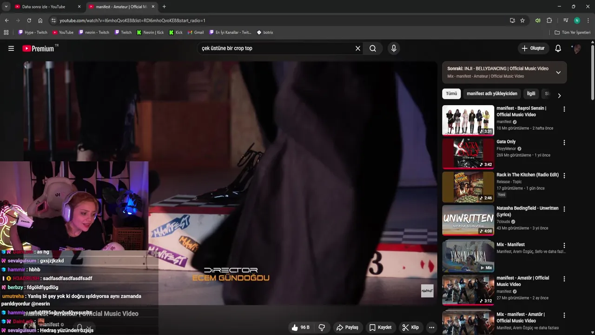The height and width of the screenshot is (335, 595).
Task: Install app icon in address bar
Action: click(512, 20)
